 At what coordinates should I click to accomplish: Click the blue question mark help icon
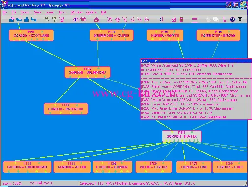pos(232,20)
